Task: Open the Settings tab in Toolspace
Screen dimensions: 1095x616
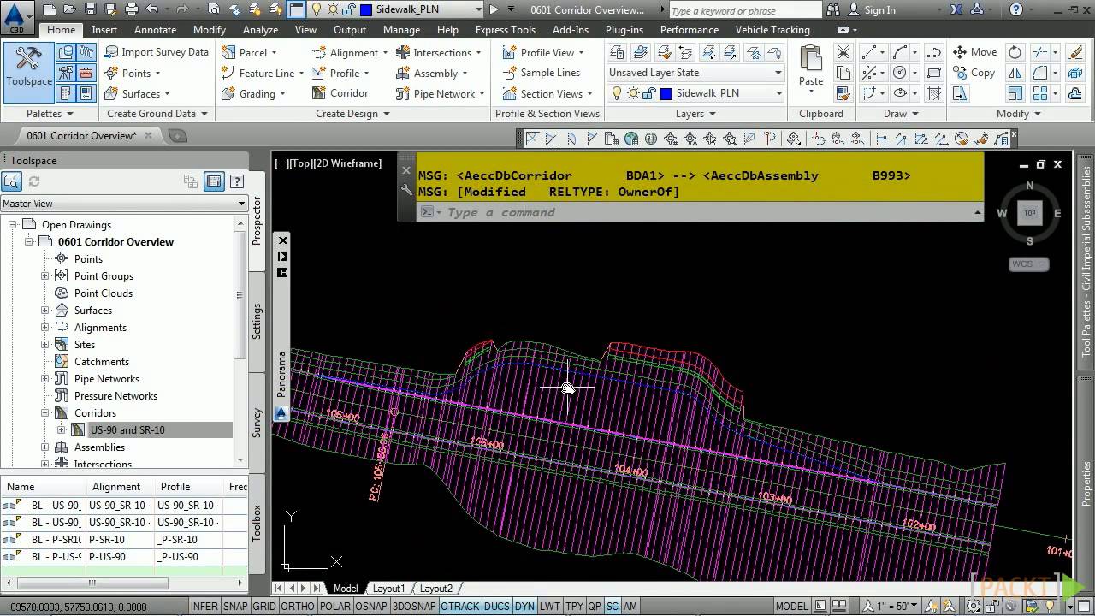Action: point(256,321)
